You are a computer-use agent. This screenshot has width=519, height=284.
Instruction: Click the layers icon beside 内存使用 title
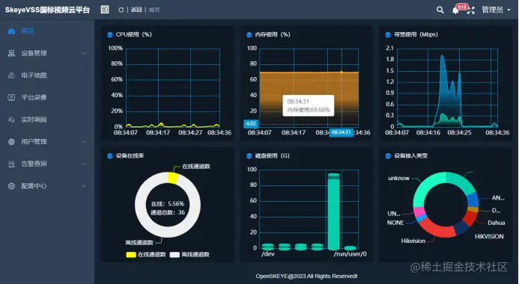[x=249, y=34]
